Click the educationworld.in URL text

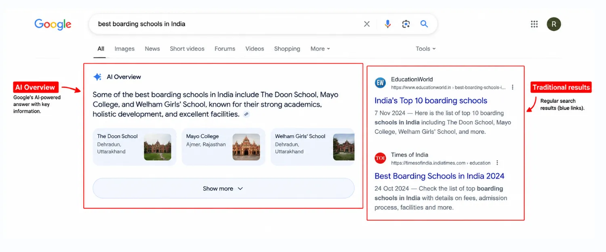[x=448, y=87]
